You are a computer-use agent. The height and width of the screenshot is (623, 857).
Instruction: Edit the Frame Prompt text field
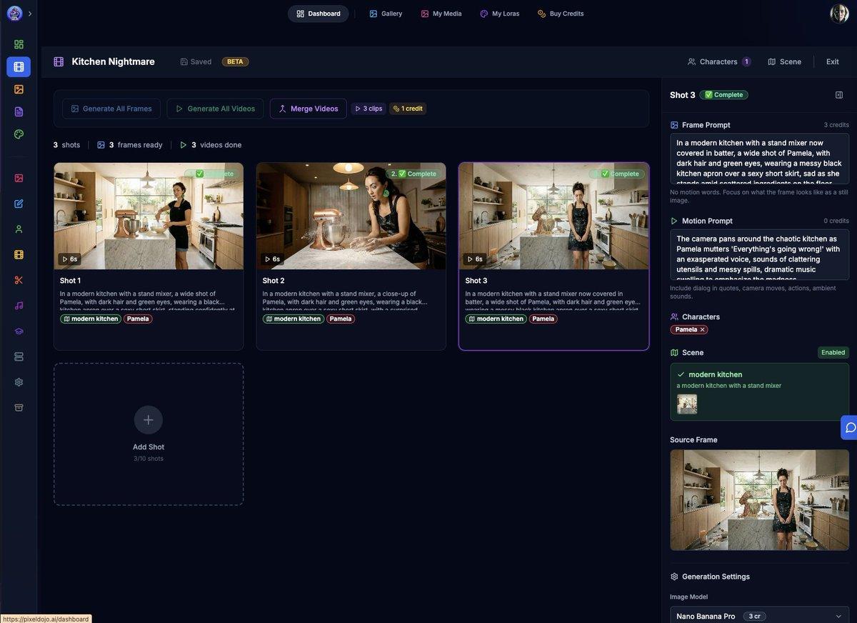point(759,159)
